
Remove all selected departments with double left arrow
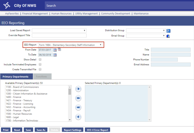point(78,107)
